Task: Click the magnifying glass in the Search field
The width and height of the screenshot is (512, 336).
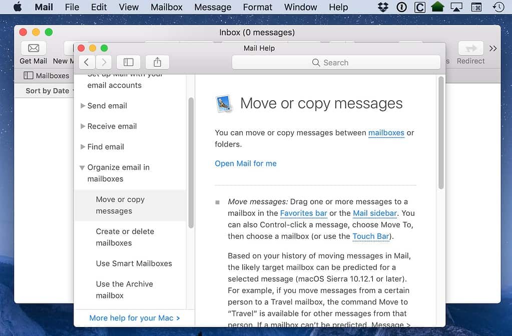Action: point(316,62)
